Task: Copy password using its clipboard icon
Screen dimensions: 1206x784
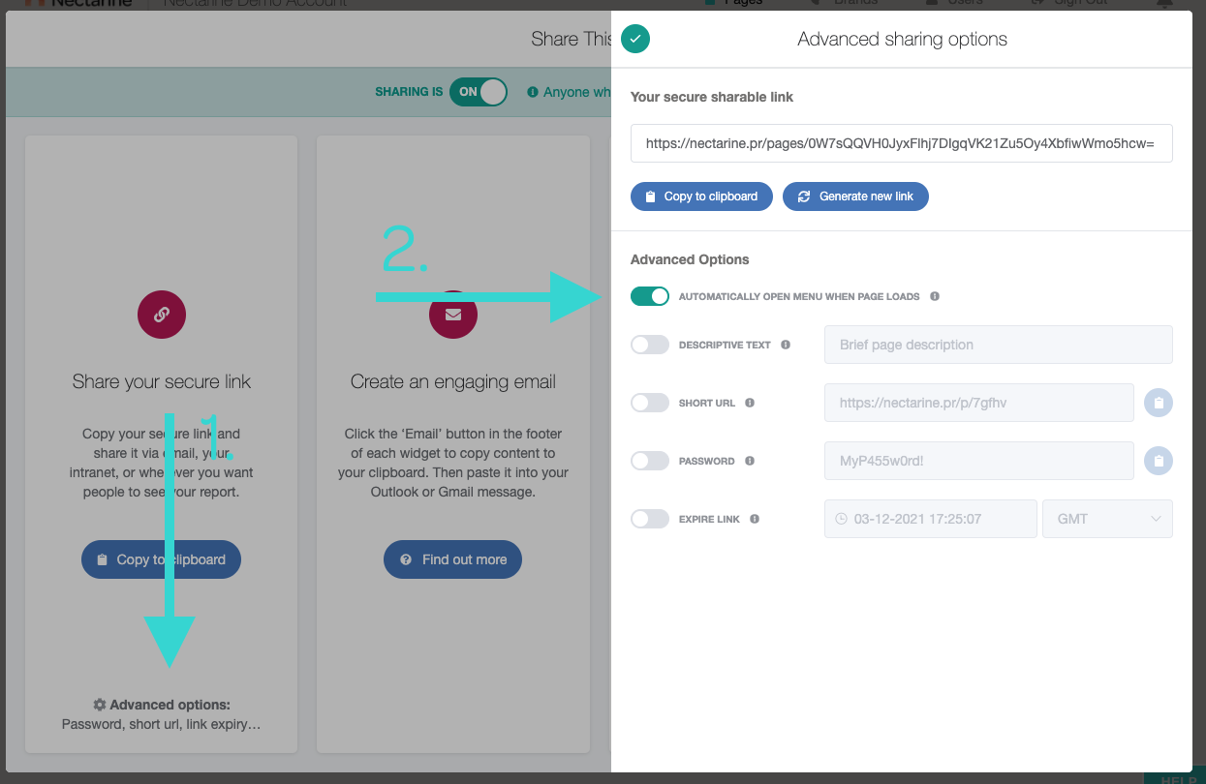Action: coord(1159,461)
